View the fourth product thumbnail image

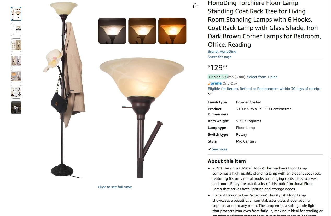(16, 61)
